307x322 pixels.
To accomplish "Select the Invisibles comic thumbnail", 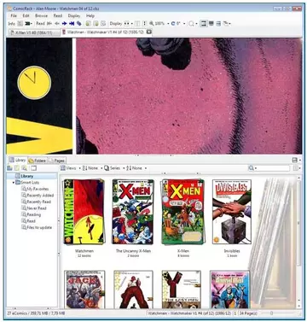I will (232, 212).
